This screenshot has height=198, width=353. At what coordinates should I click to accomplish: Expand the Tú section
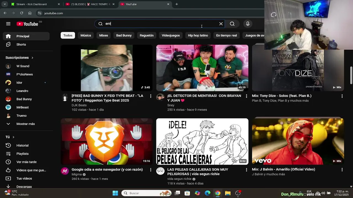click(10, 137)
